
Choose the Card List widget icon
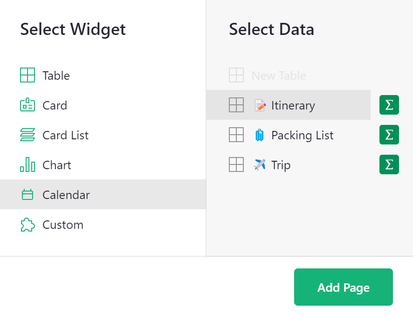click(x=28, y=135)
